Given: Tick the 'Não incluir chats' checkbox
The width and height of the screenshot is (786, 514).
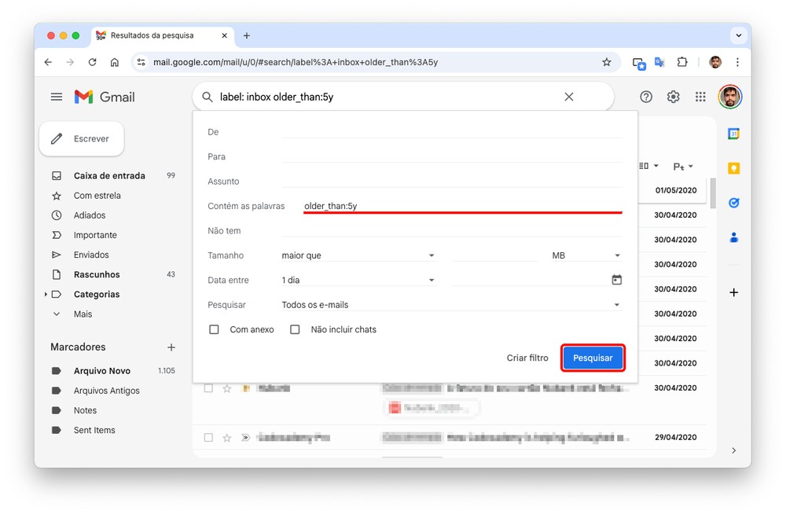Looking at the screenshot, I should pos(295,329).
